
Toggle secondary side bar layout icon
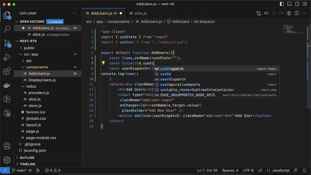click(297, 4)
